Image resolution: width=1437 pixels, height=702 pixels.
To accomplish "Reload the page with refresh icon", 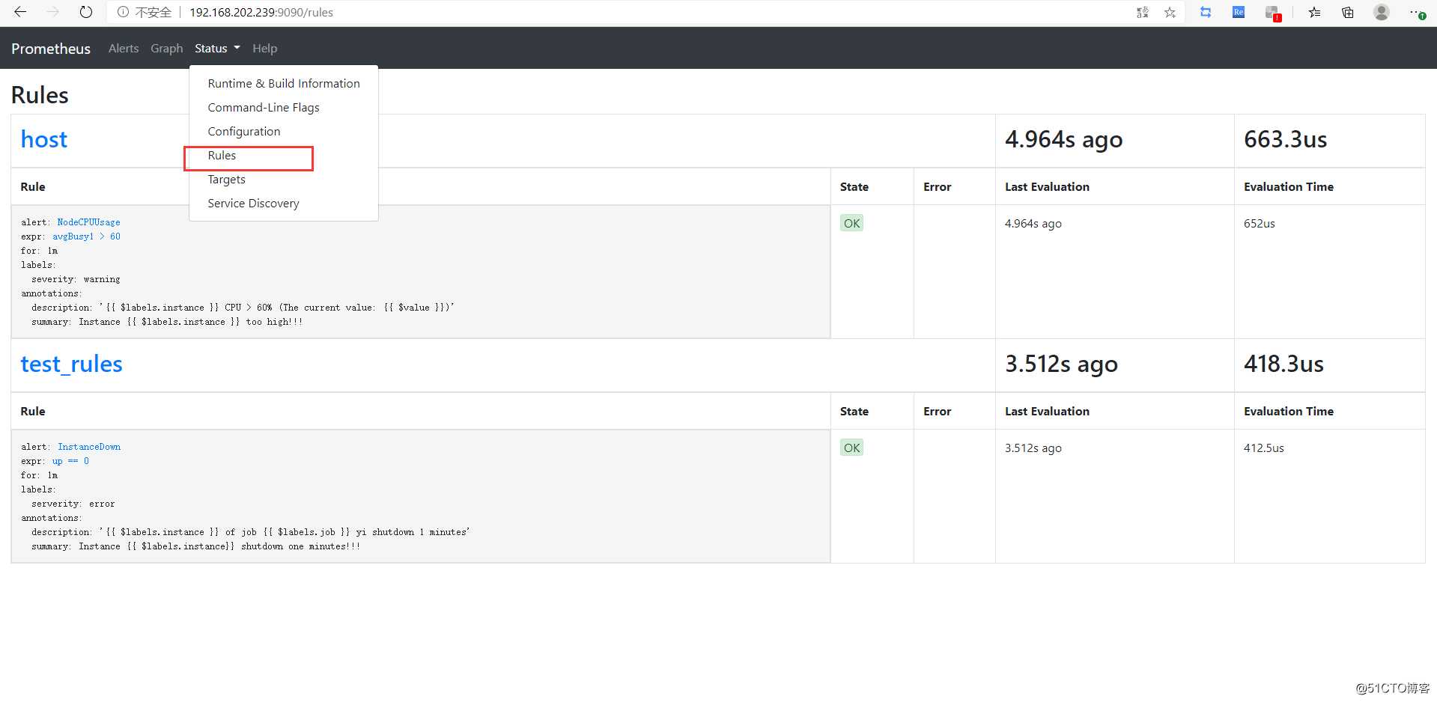I will tap(86, 12).
